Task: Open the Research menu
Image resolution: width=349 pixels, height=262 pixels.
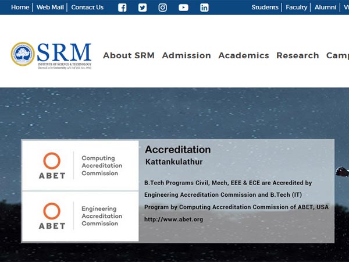Action: (x=298, y=55)
